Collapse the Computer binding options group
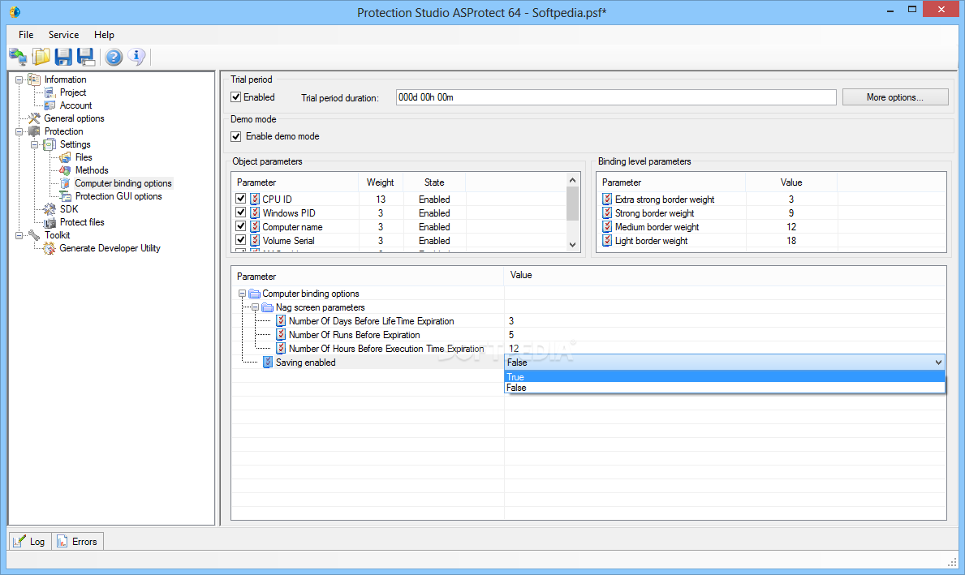The width and height of the screenshot is (965, 575). pyautogui.click(x=242, y=294)
